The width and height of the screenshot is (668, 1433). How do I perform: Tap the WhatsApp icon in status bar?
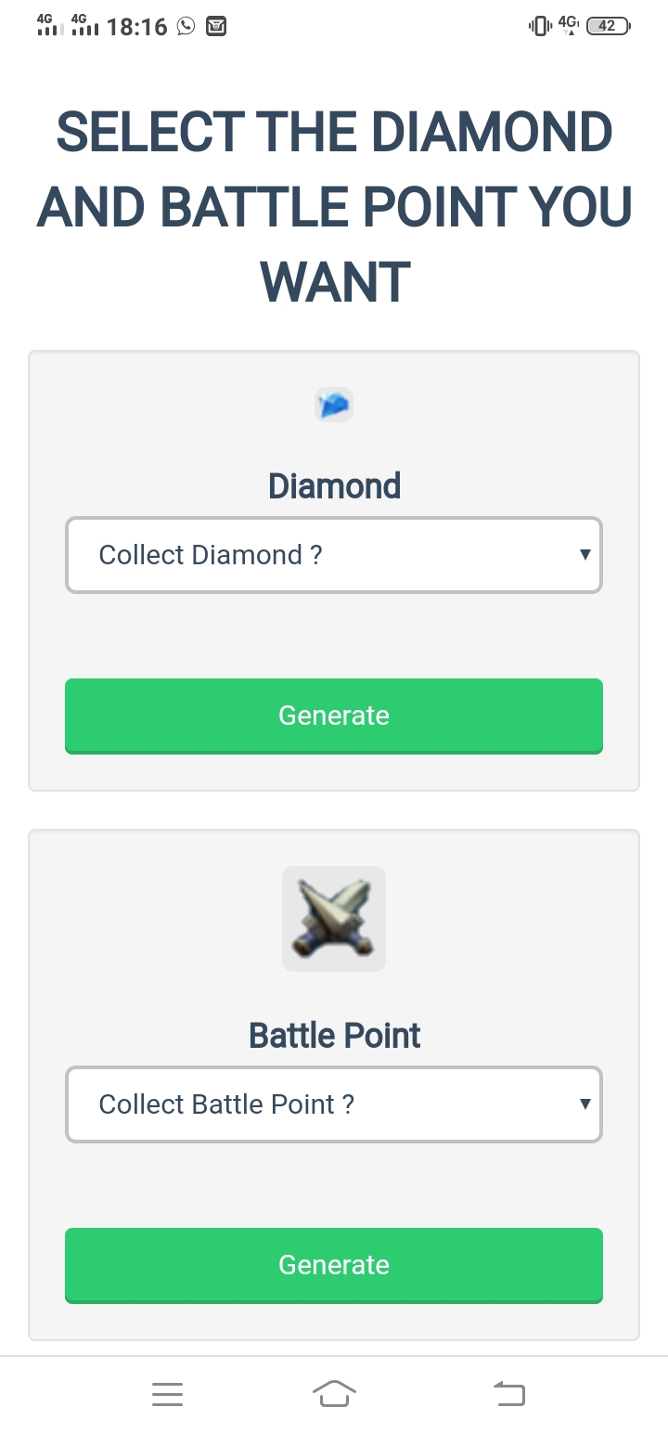click(185, 26)
